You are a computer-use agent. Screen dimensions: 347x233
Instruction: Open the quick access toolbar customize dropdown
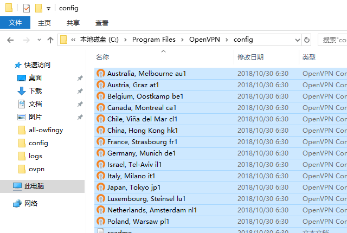(x=48, y=9)
